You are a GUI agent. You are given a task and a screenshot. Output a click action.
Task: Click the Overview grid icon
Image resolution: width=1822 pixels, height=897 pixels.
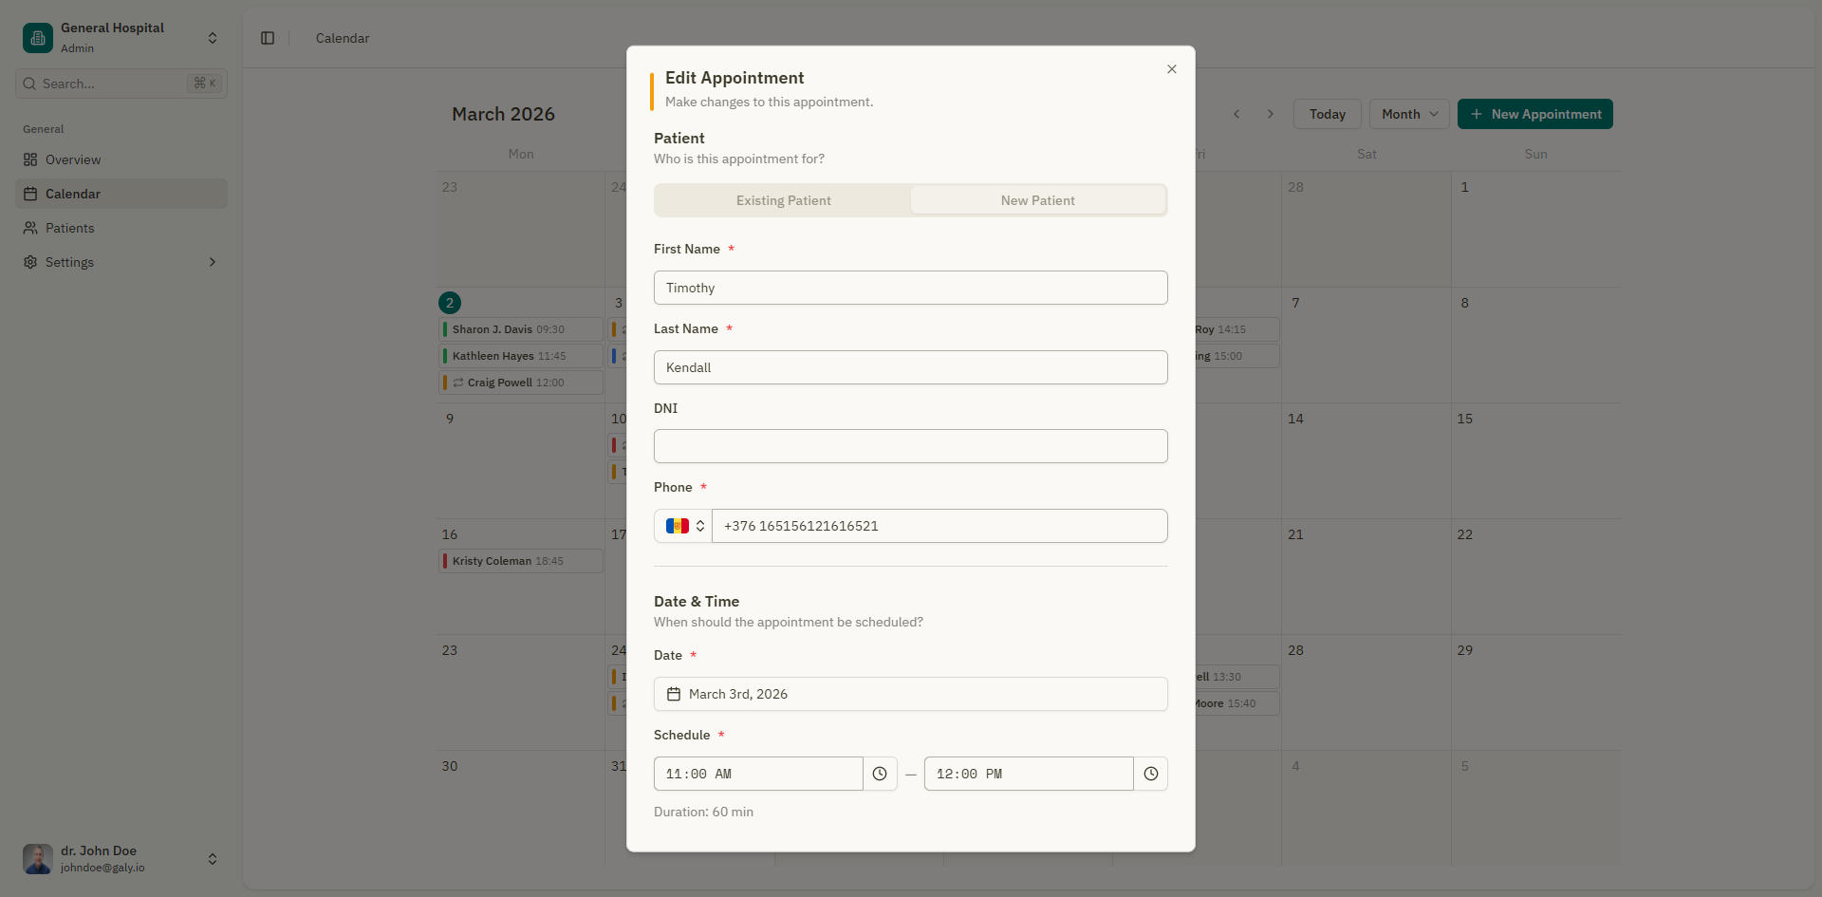(30, 159)
